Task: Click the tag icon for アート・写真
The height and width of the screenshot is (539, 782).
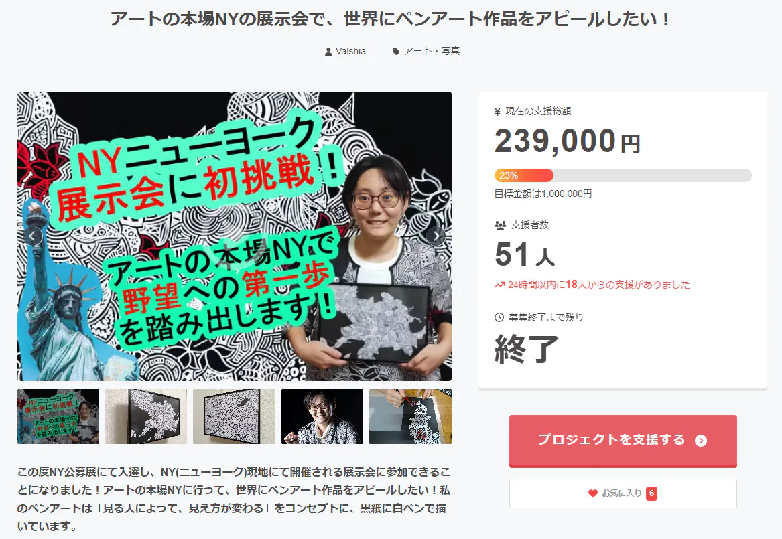Action: click(396, 52)
